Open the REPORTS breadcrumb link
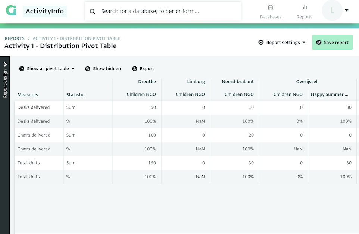The height and width of the screenshot is (234, 359). pyautogui.click(x=15, y=38)
